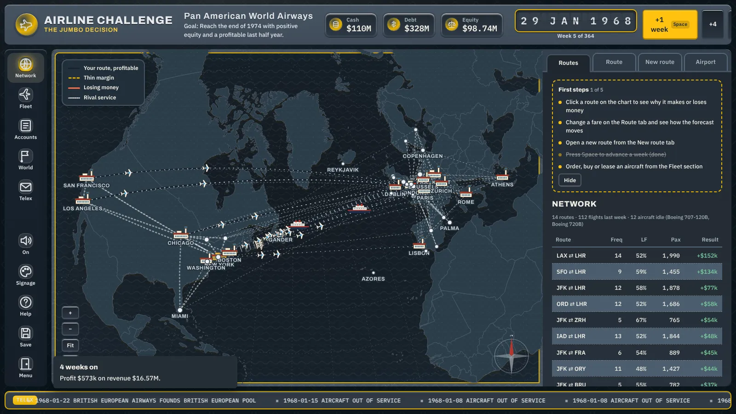
Task: Select the JFK ⇄ LHR route row
Action: (637, 288)
